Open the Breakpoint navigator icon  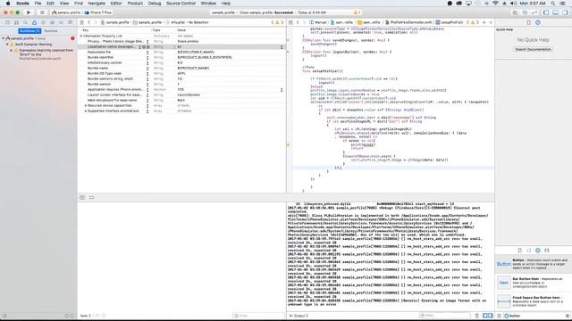coord(61,22)
